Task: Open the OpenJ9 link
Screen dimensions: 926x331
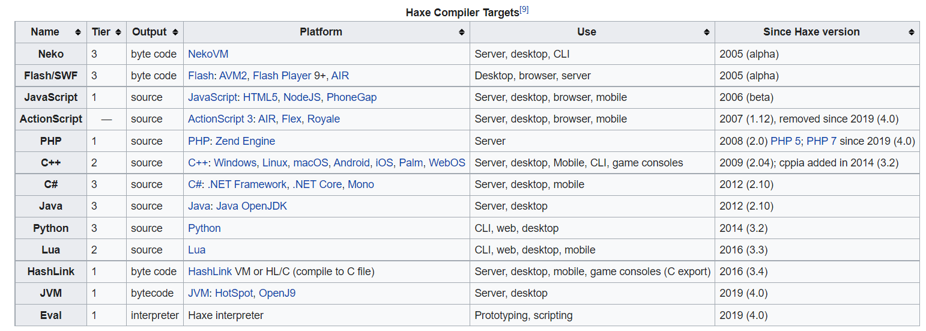Action: 277,293
